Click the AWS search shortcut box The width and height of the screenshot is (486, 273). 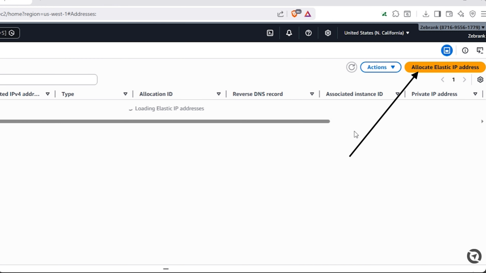click(x=9, y=33)
